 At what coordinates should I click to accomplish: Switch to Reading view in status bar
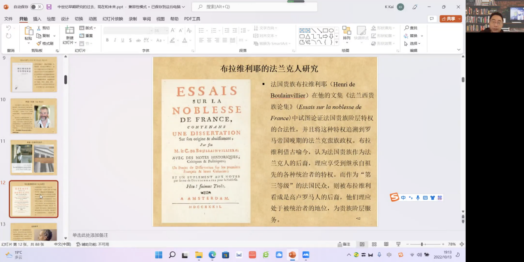click(x=386, y=244)
